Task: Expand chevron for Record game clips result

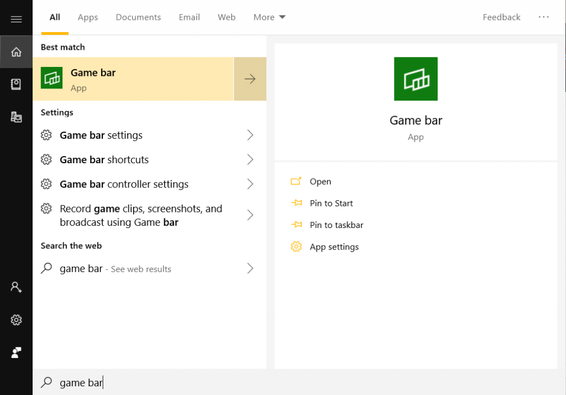Action: [250, 215]
